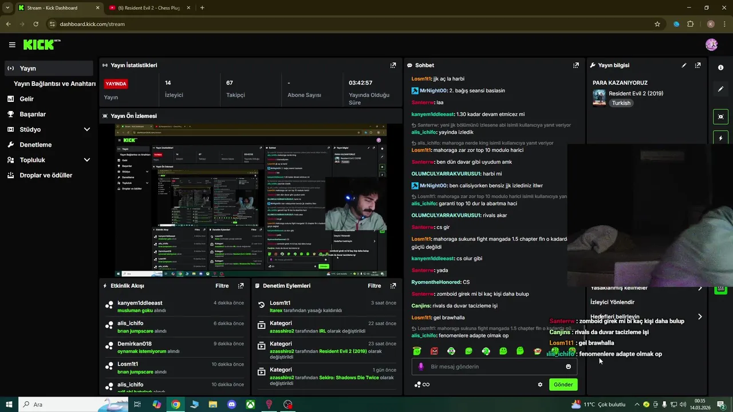Click the purple microphone icon in the message box

tap(421, 367)
